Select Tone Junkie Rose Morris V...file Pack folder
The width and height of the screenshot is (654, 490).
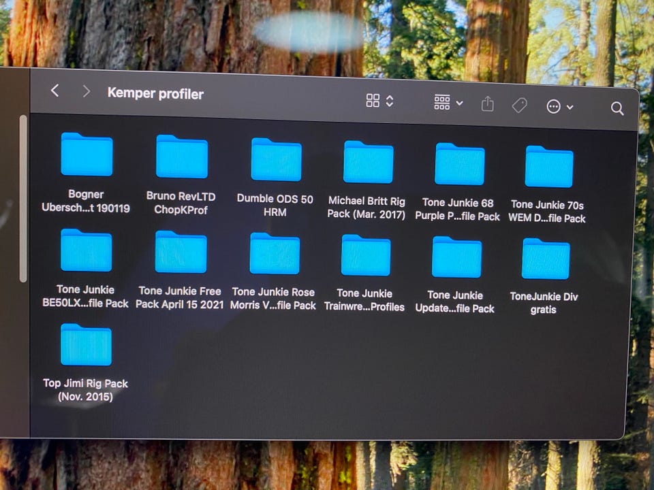(x=275, y=254)
